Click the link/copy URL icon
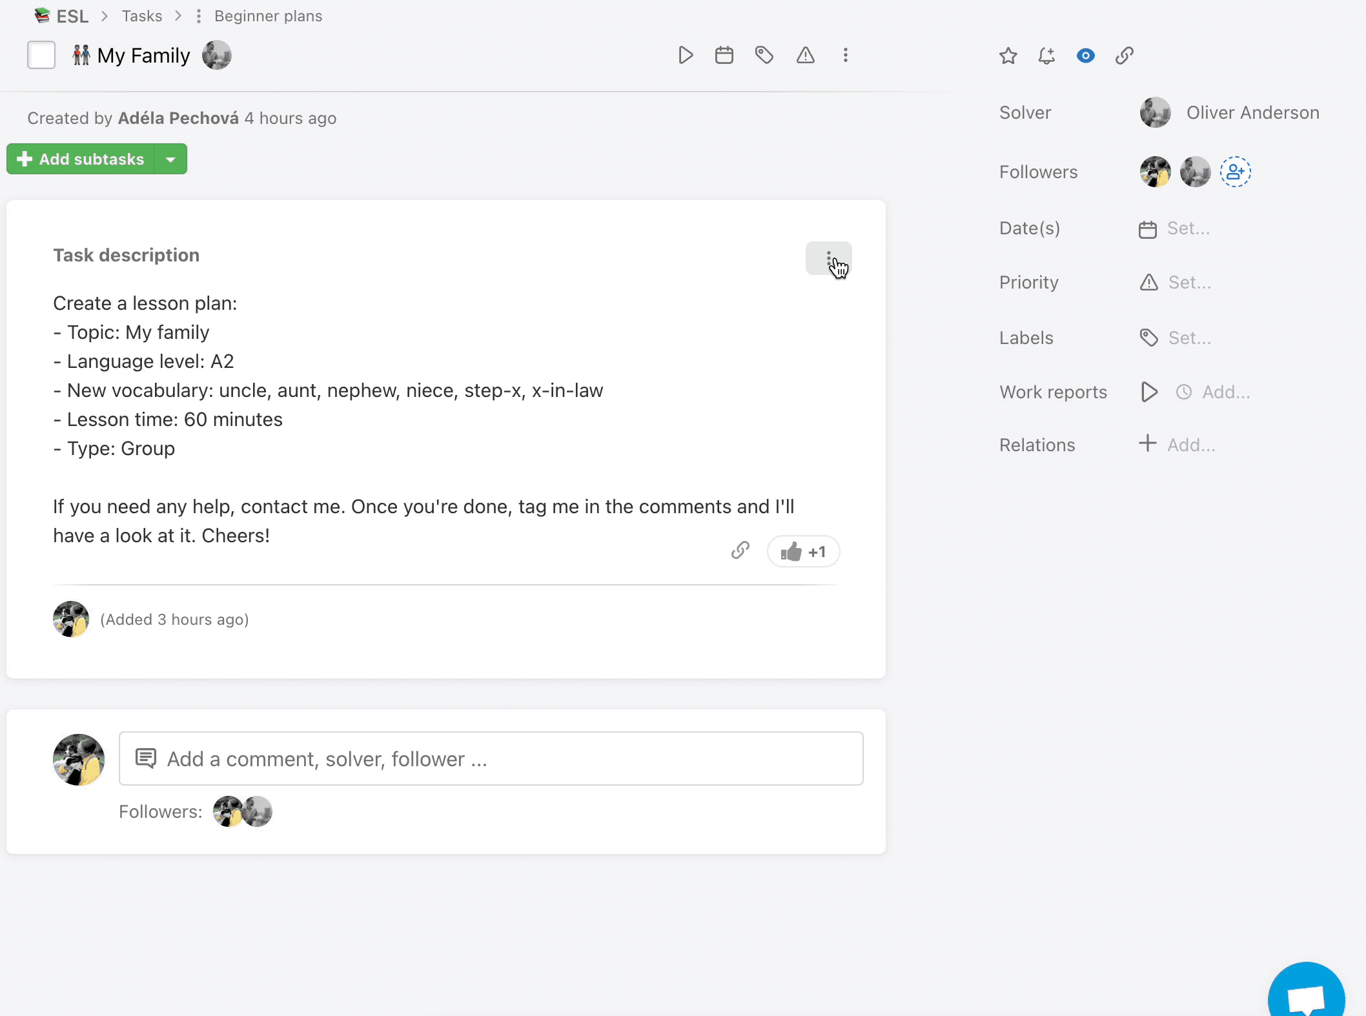Image resolution: width=1366 pixels, height=1016 pixels. click(1126, 56)
